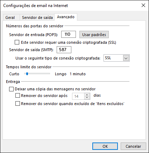
Task: Click the Cancelar button
Action: coord(133,146)
